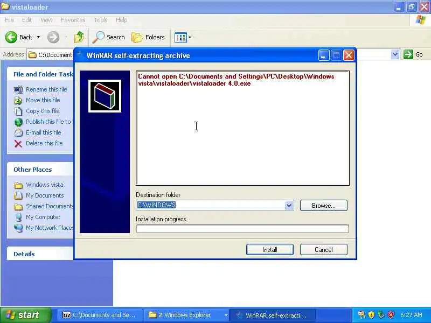The height and width of the screenshot is (323, 431).
Task: Open the Help menu
Action: point(122,20)
